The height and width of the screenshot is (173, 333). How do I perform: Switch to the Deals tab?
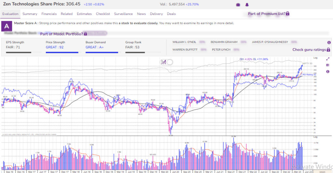click(x=171, y=14)
